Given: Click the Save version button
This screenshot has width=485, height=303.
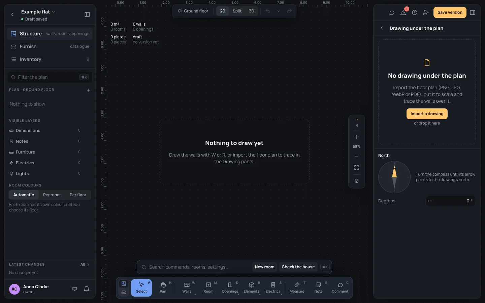Looking at the screenshot, I should click(x=450, y=12).
